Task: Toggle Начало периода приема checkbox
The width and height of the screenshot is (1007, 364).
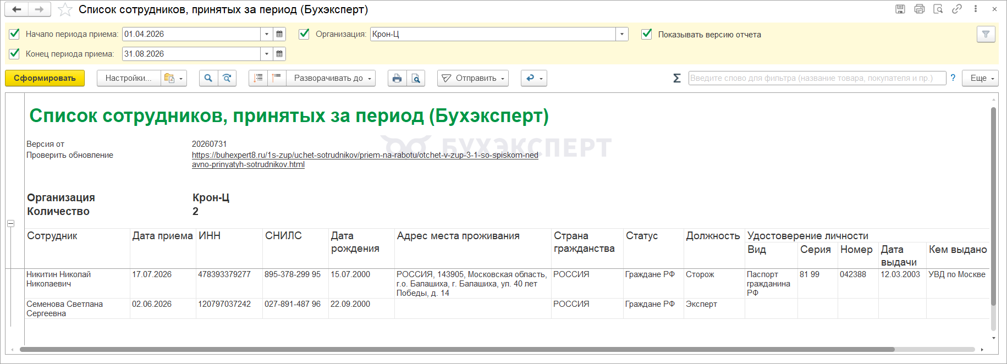Action: pyautogui.click(x=15, y=34)
